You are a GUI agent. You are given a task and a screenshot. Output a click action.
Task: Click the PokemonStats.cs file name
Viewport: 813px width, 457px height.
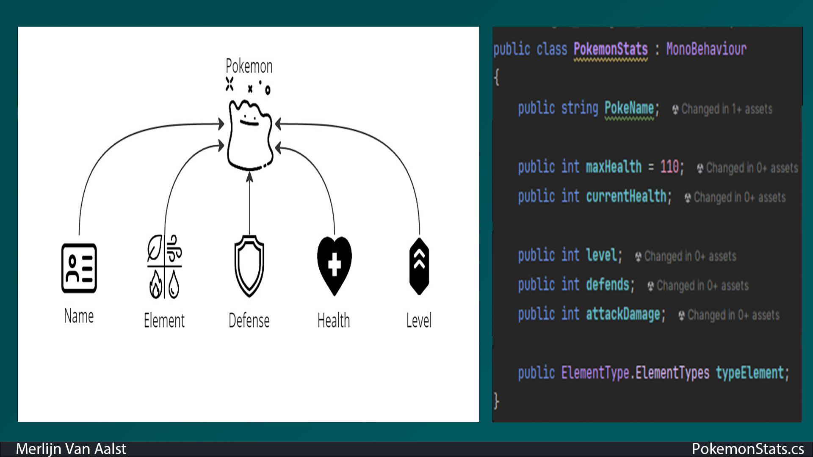click(747, 449)
